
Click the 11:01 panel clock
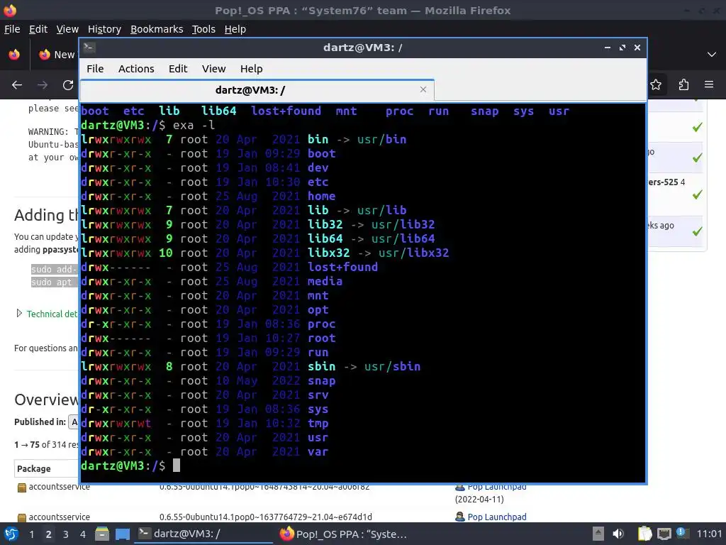click(x=709, y=534)
